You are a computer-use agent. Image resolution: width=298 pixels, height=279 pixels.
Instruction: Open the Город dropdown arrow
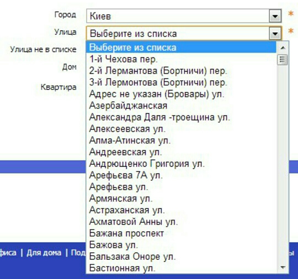275,15
